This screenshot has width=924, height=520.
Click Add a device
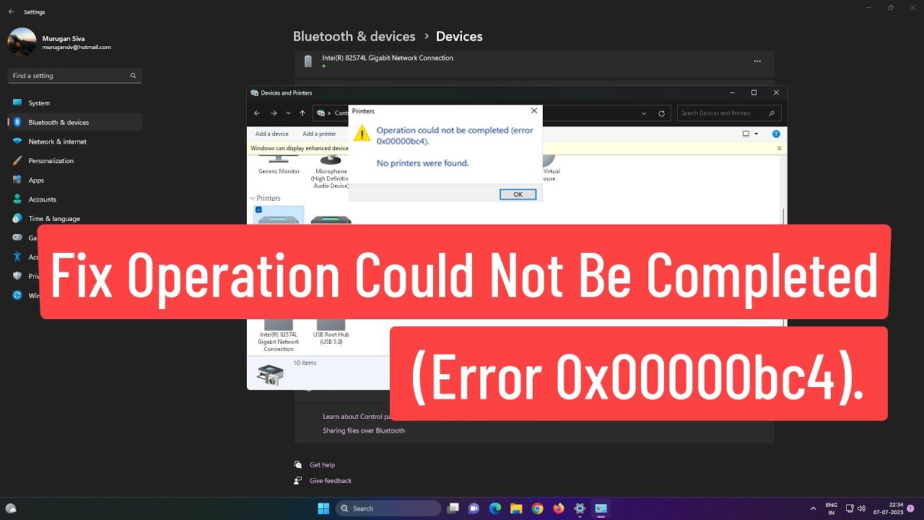pyautogui.click(x=272, y=134)
